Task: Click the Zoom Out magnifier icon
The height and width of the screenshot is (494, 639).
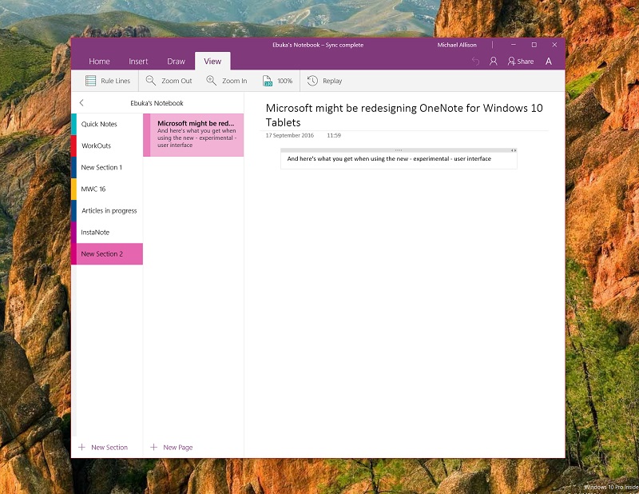Action: point(151,81)
